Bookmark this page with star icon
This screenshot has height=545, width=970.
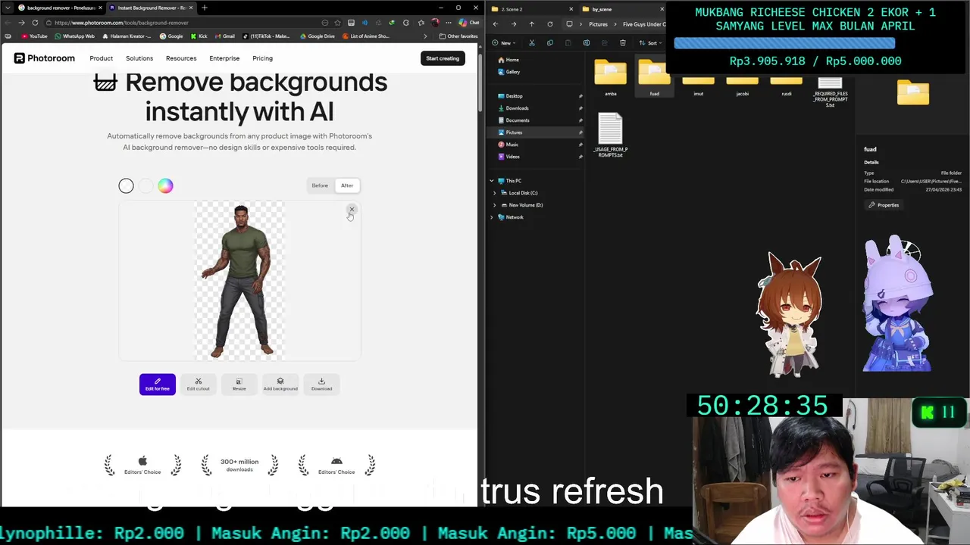337,23
